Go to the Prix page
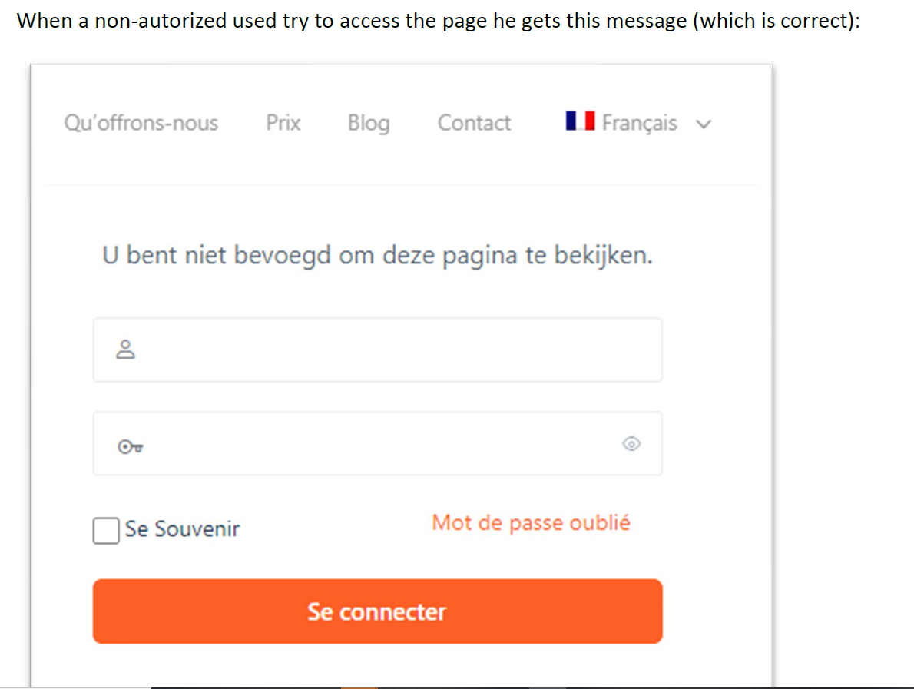Viewport: 914px width, 689px height. (283, 123)
